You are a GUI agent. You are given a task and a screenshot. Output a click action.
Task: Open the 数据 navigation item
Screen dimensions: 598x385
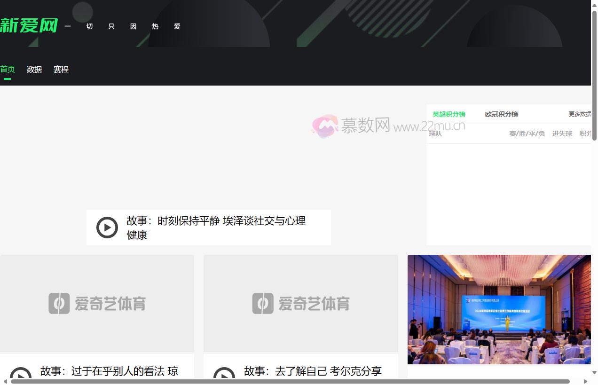tap(34, 69)
